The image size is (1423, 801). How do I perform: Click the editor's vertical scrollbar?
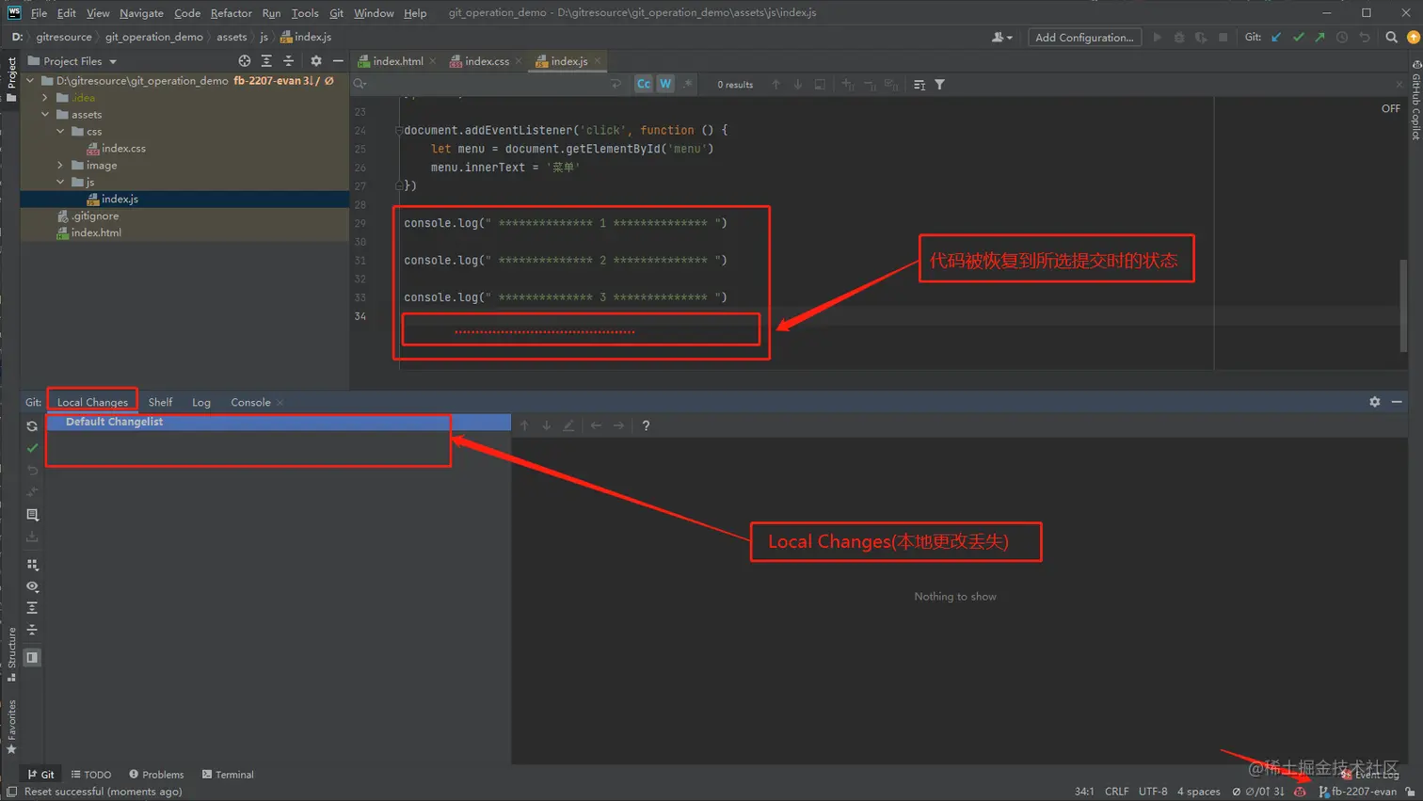coord(1403,306)
